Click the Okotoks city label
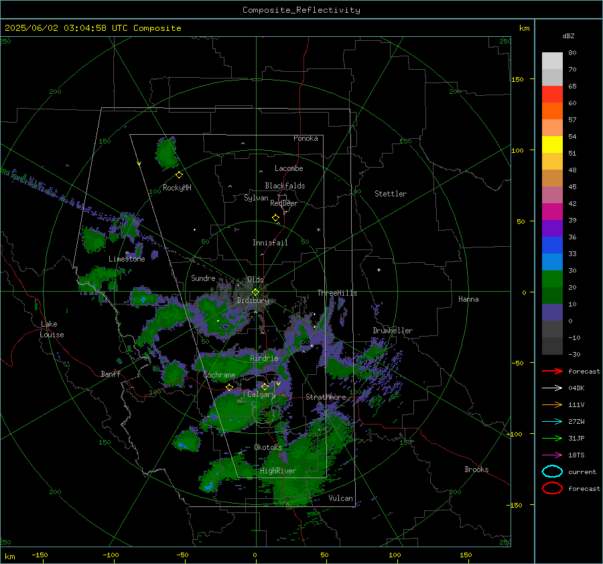This screenshot has width=603, height=564. coord(268,447)
